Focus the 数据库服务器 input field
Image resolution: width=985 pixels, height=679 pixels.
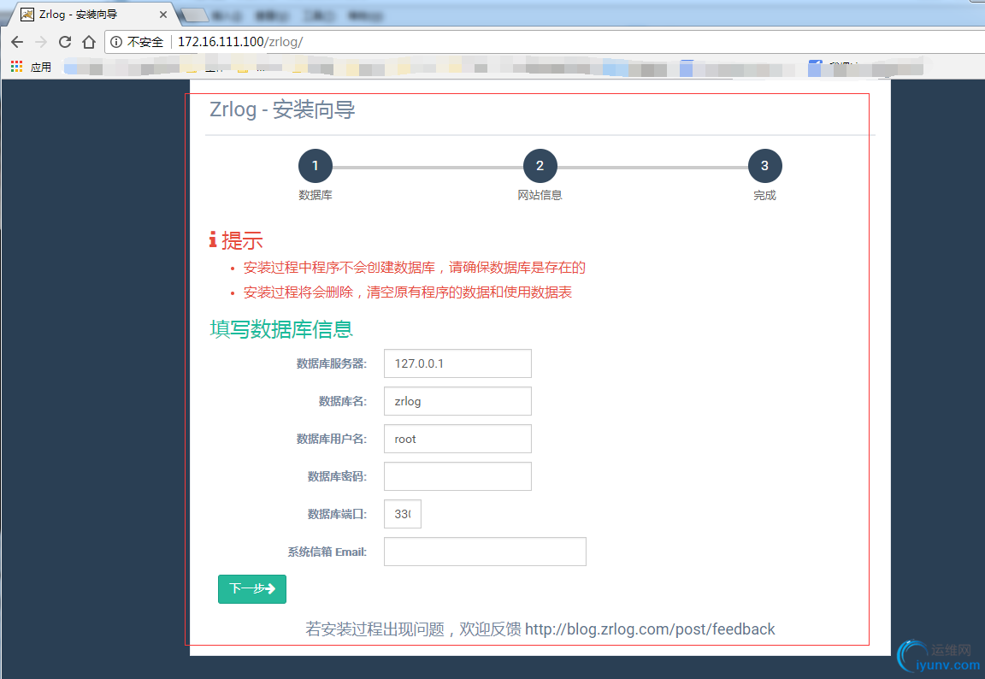pyautogui.click(x=458, y=363)
